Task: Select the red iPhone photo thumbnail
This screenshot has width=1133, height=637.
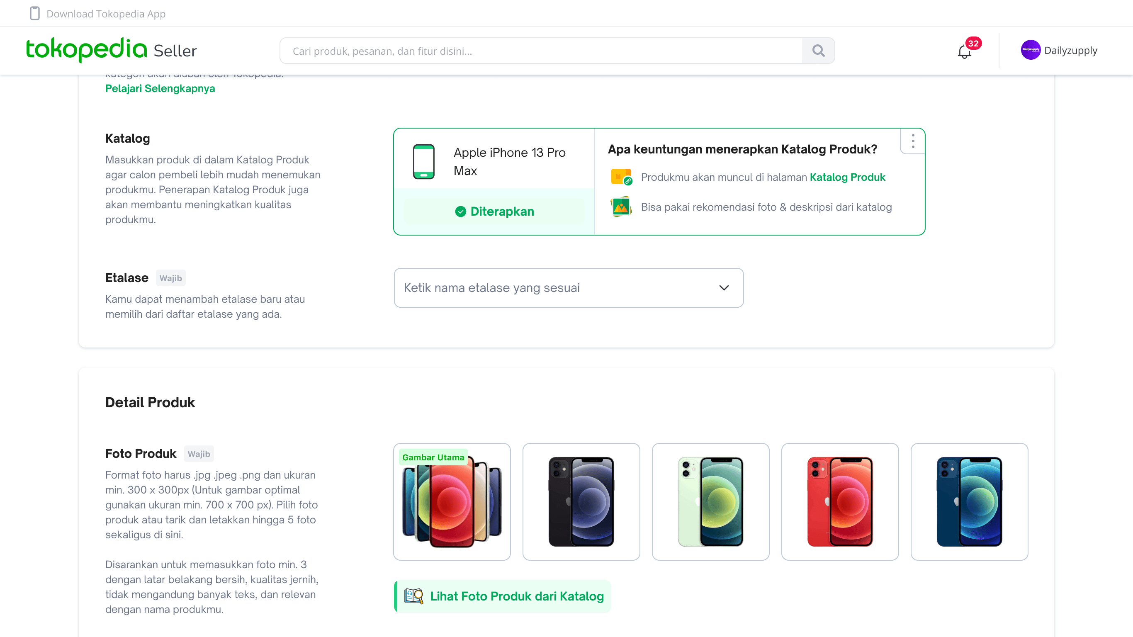Action: pos(840,501)
